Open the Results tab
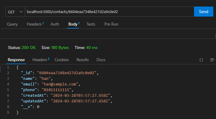The image size is (216, 119). coord(82,60)
